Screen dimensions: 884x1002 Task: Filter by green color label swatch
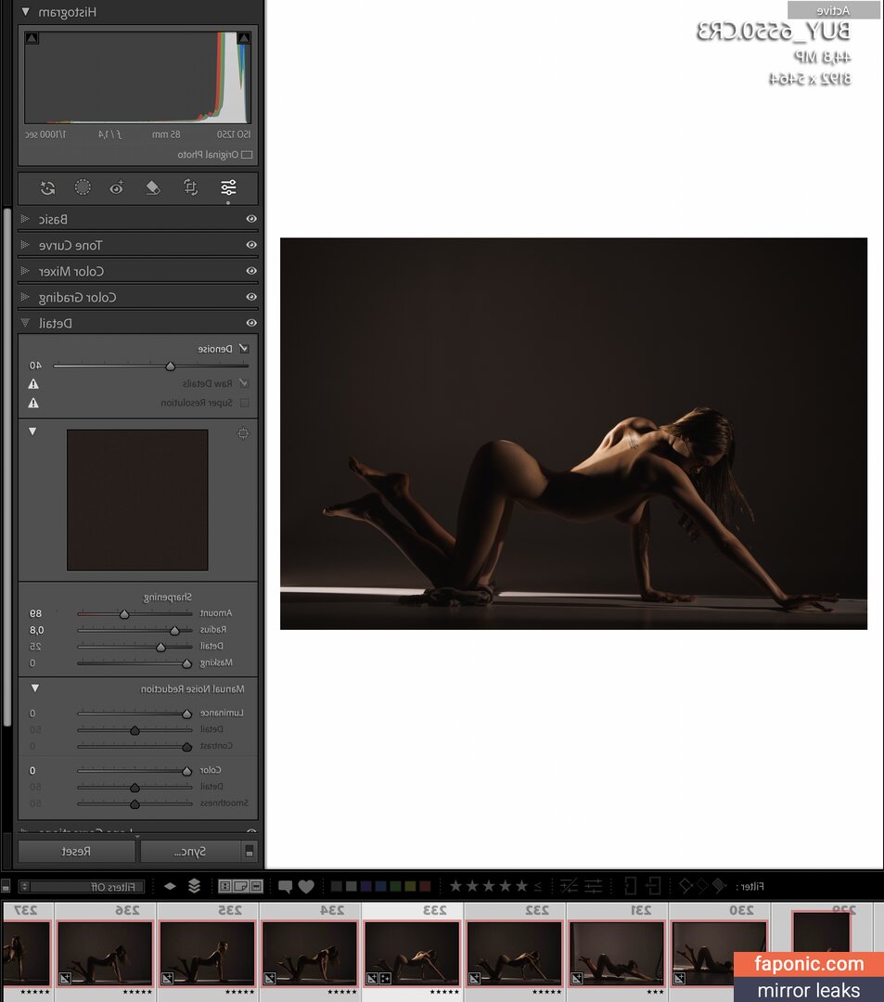395,886
